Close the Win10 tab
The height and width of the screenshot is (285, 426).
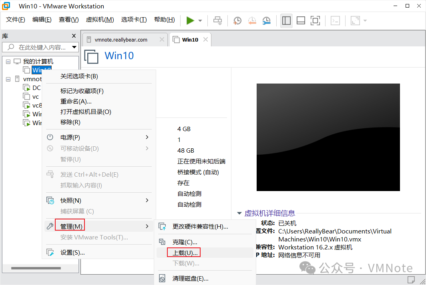pyautogui.click(x=206, y=40)
